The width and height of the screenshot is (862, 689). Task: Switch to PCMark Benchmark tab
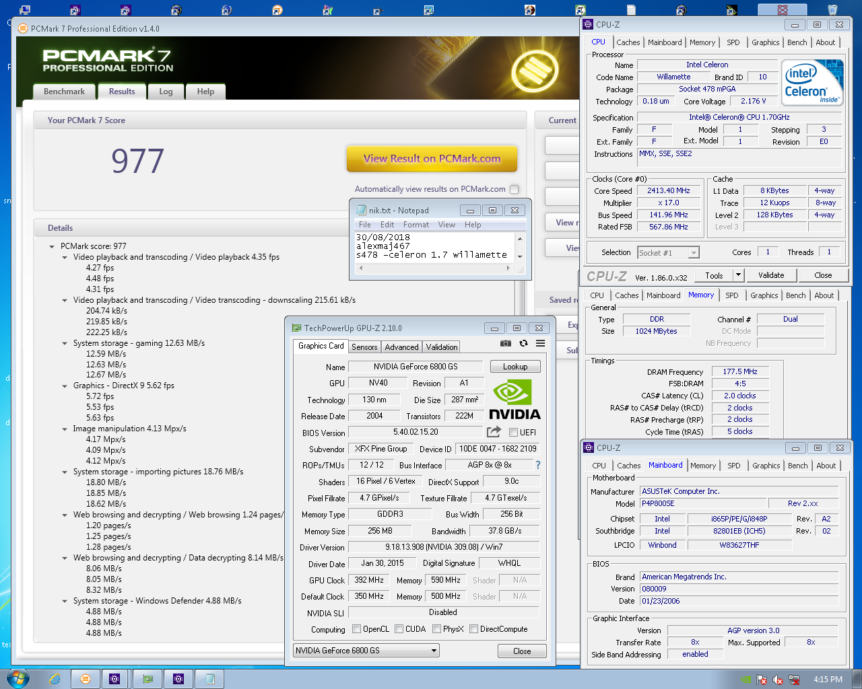64,92
